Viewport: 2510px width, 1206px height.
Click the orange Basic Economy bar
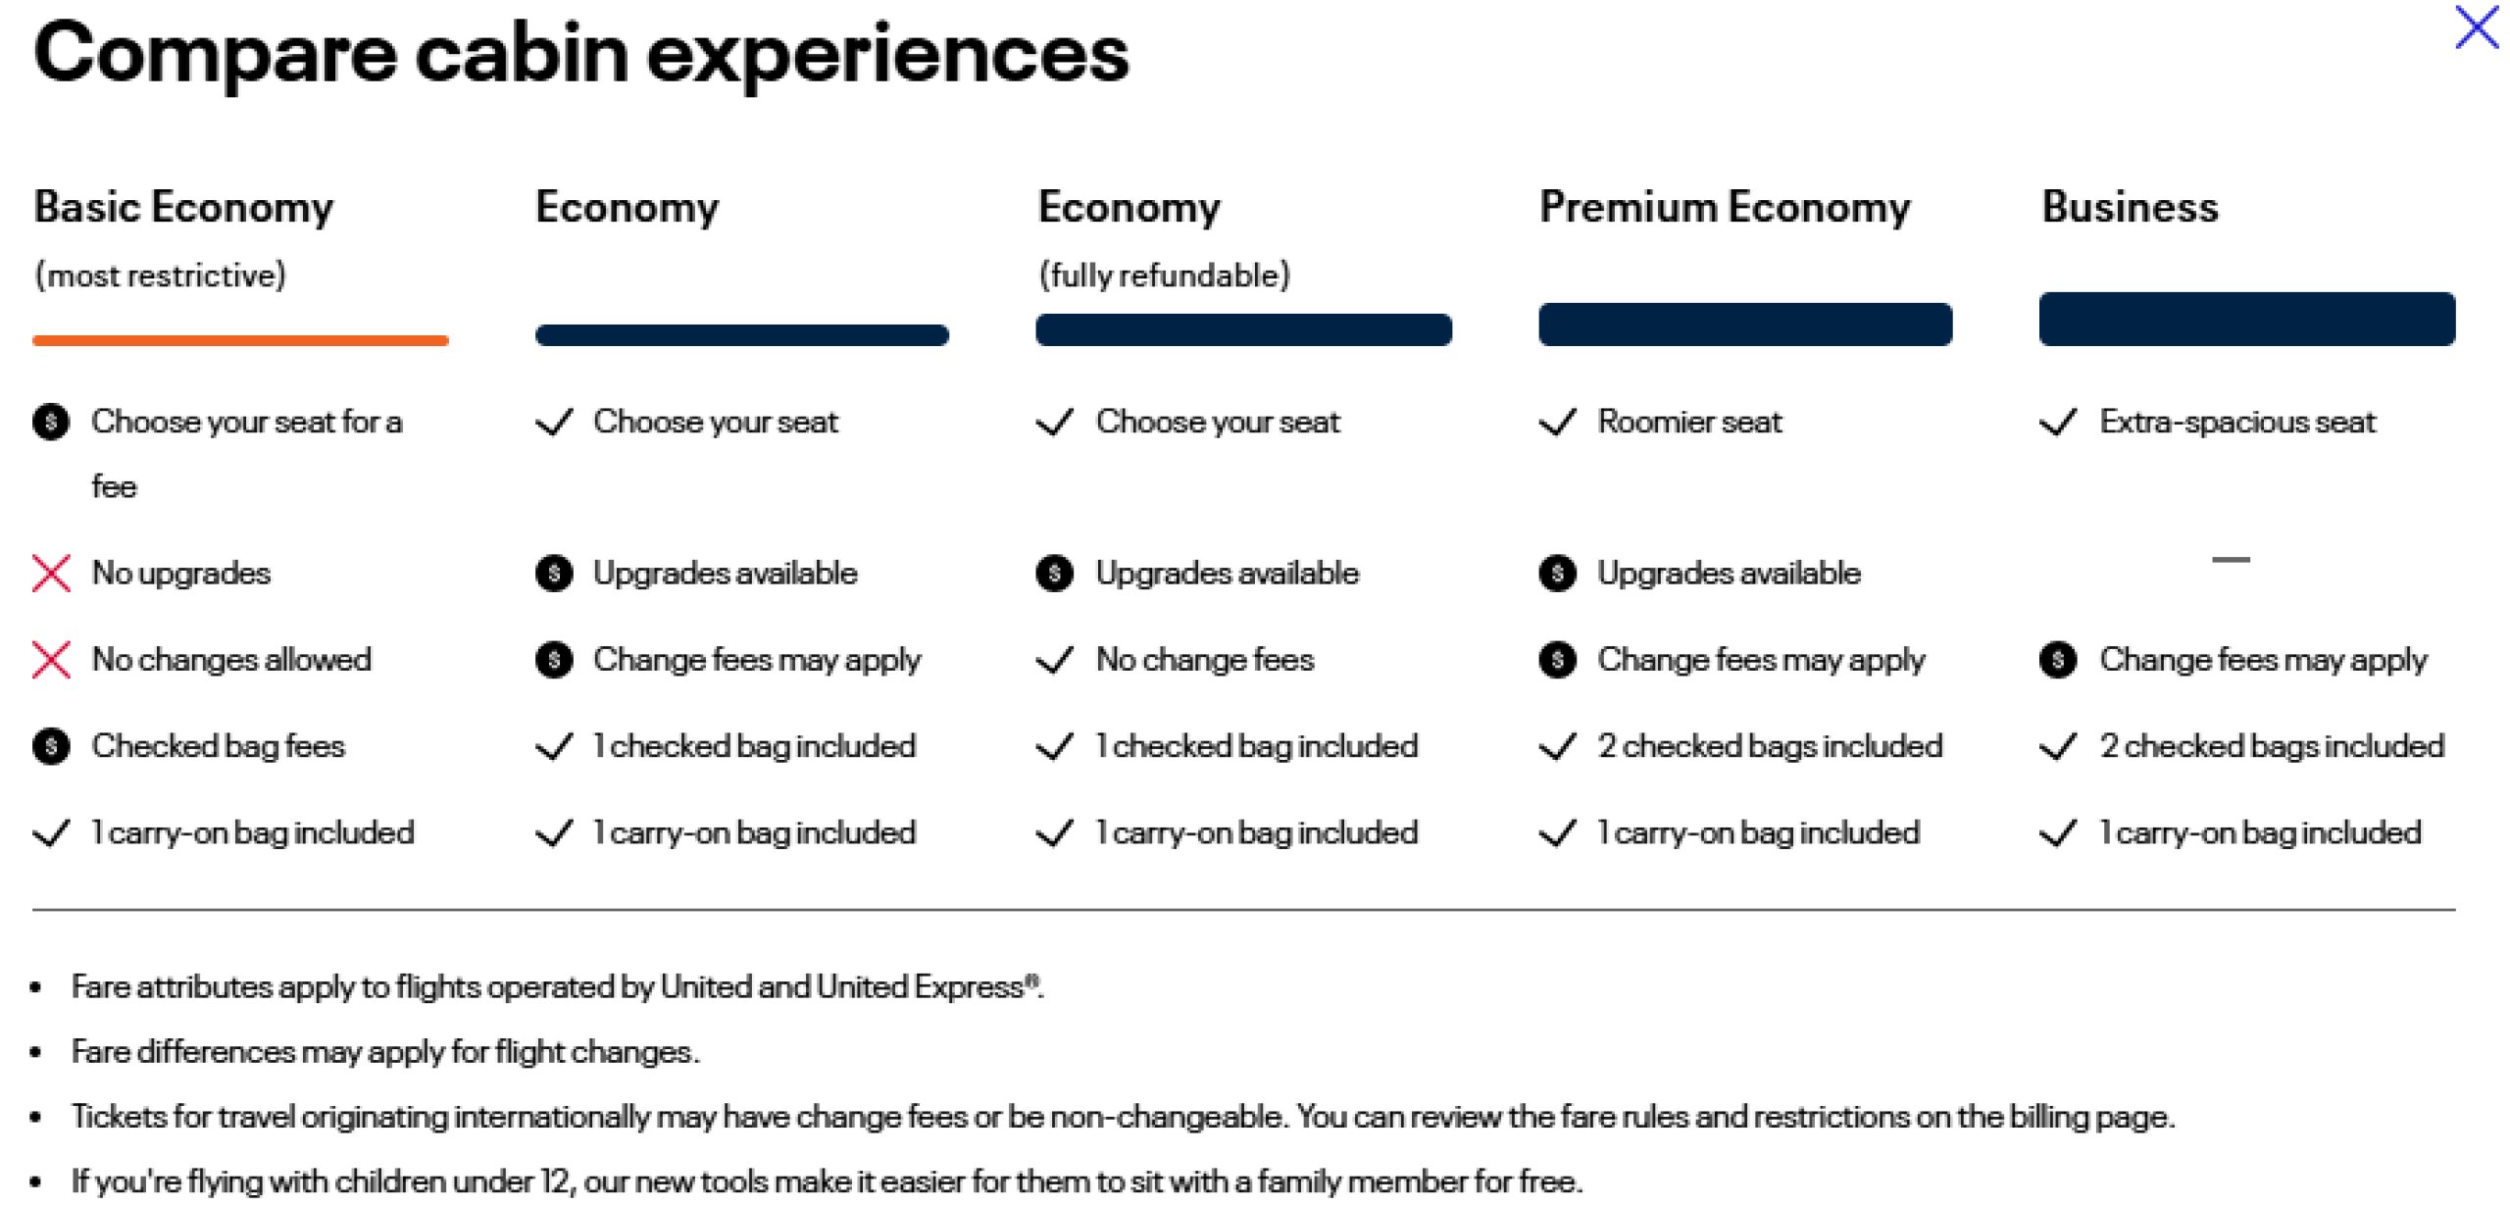(240, 340)
